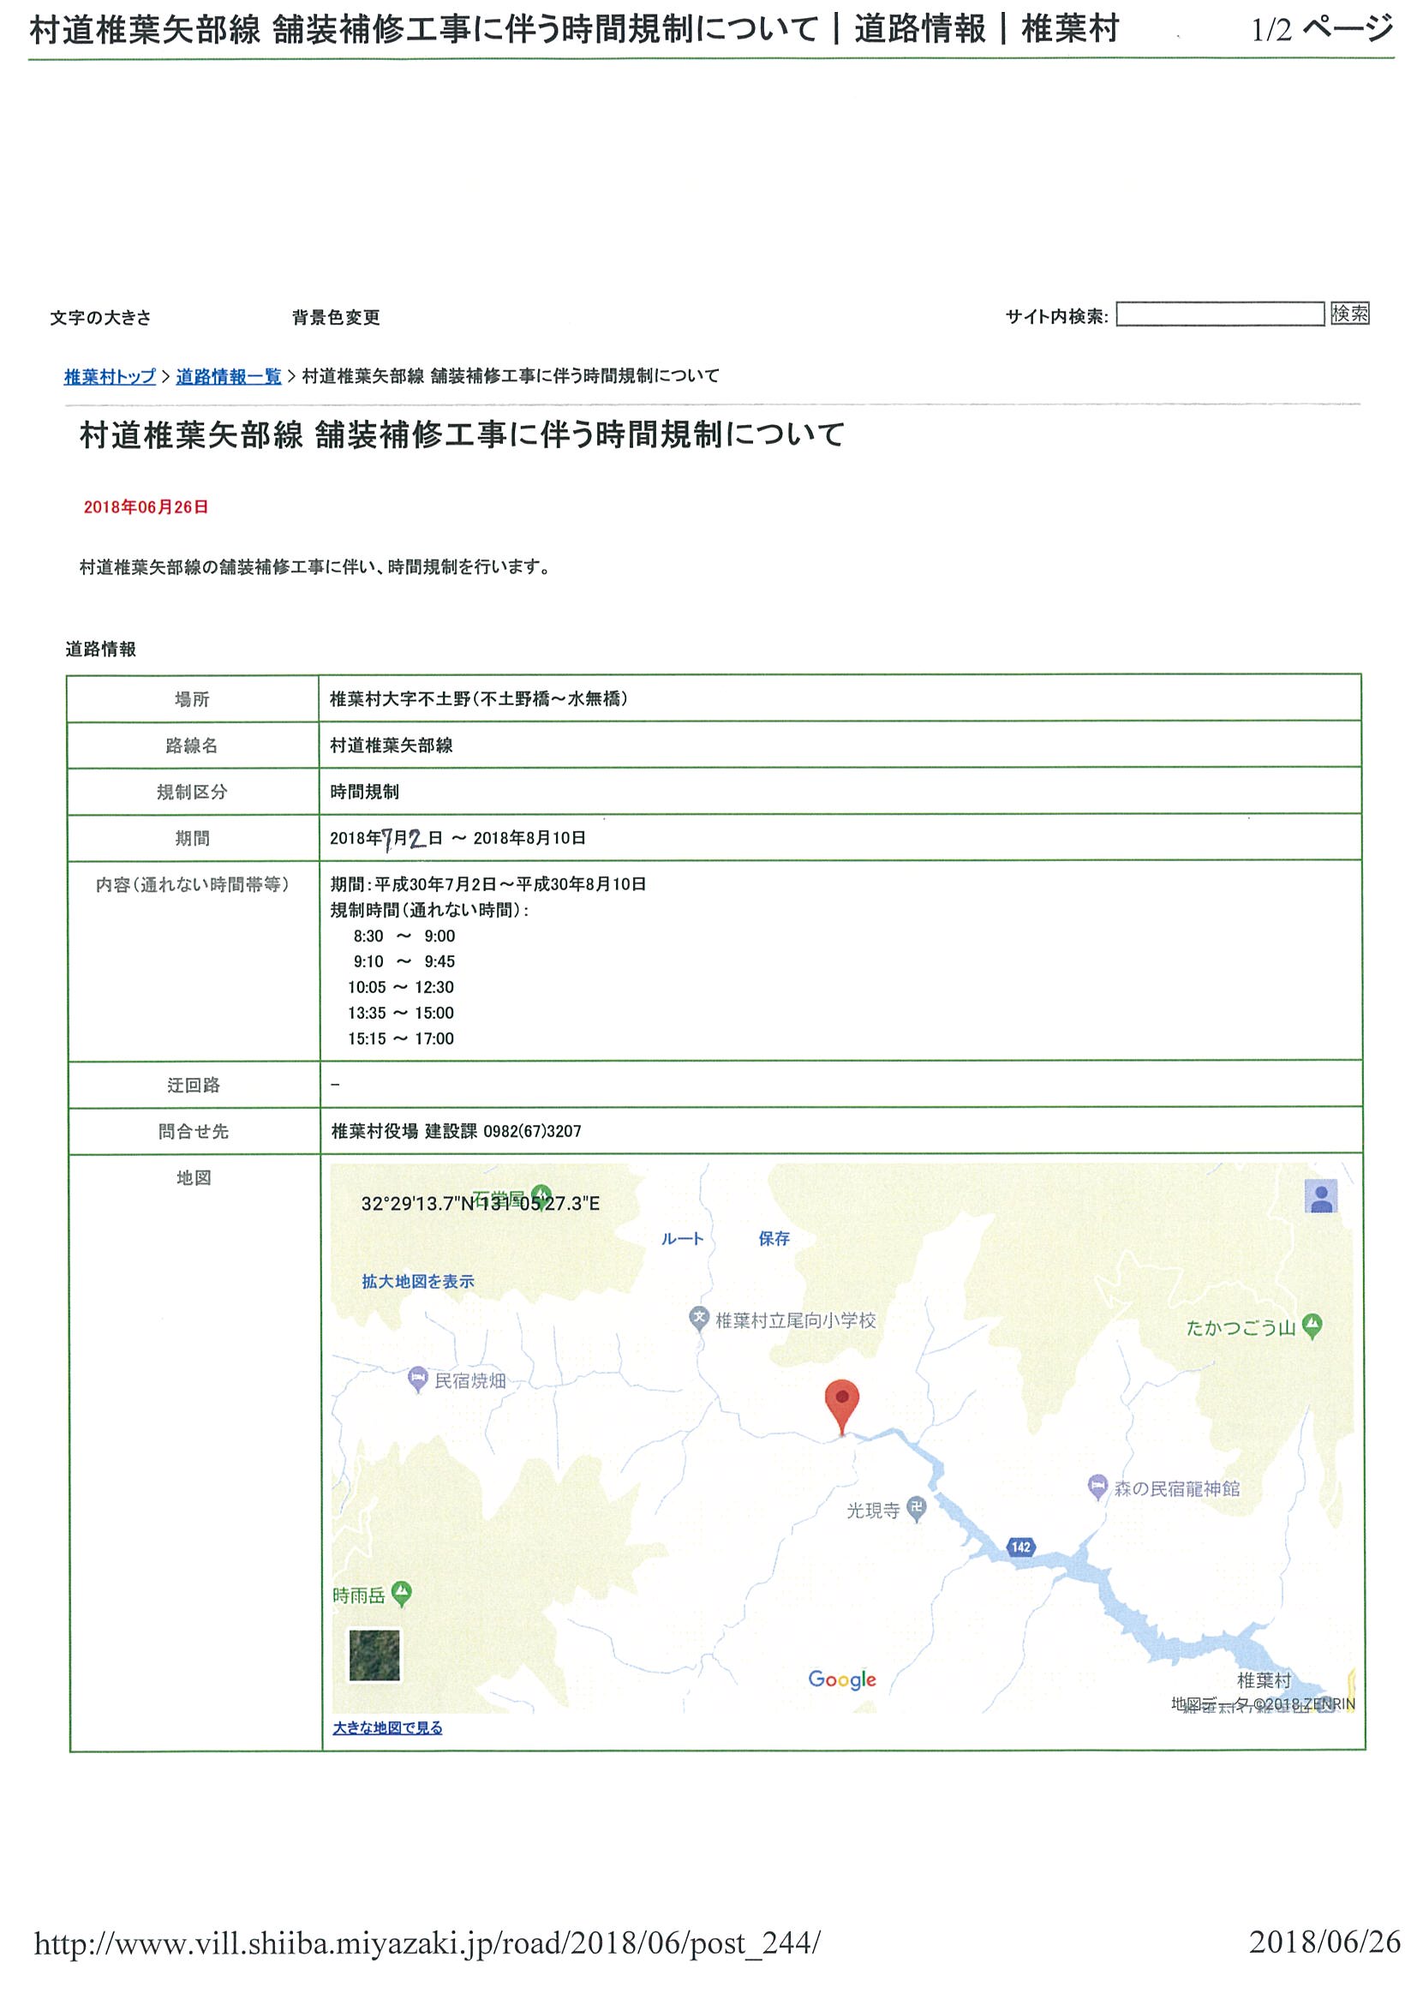The width and height of the screenshot is (1417, 2005).
Task: Click the route 142 road badge
Action: pos(1019,1547)
